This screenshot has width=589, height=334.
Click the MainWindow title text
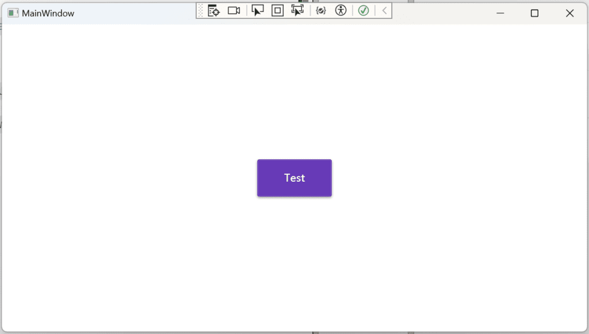(x=48, y=13)
